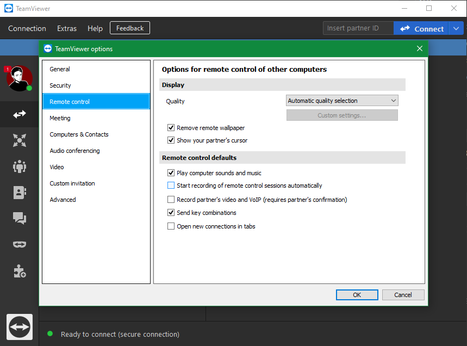This screenshot has height=346, width=467.
Task: Click the TeamViewer arrows logo at bottom left
Action: click(x=19, y=326)
